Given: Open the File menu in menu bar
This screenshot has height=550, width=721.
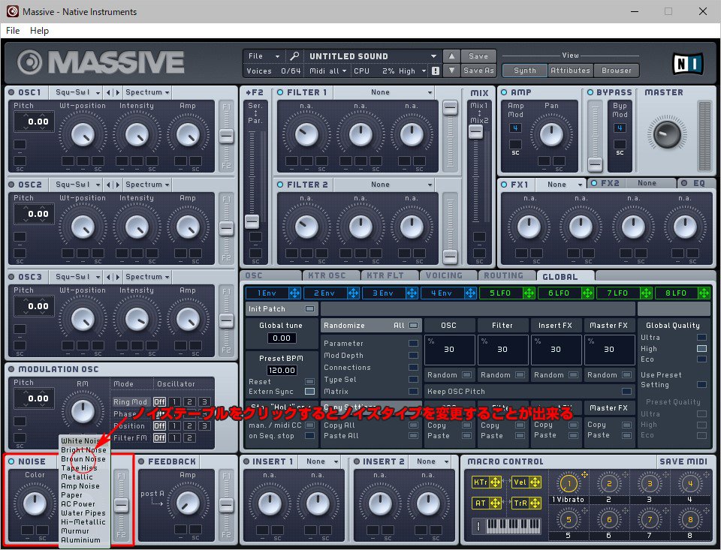Looking at the screenshot, I should 13,31.
